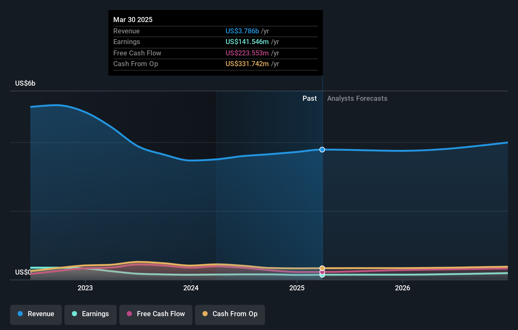Click the Past label on chart
The height and width of the screenshot is (330, 518).
tap(309, 99)
